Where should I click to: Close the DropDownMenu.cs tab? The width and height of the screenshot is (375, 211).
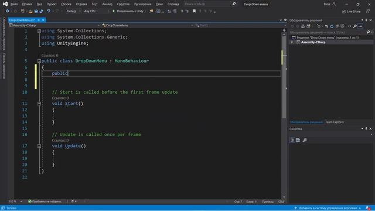[43, 20]
